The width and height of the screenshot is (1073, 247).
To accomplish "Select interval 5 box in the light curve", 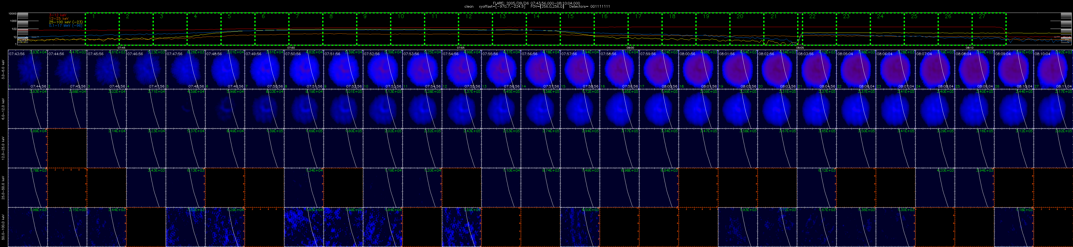I will coord(238,29).
